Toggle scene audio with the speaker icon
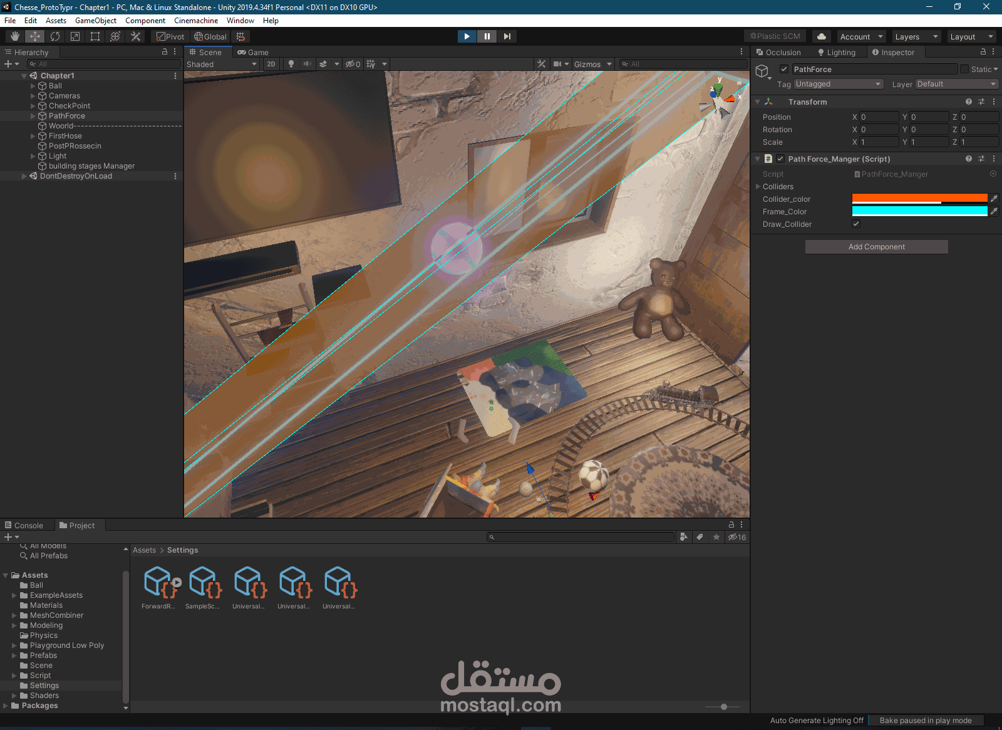This screenshot has width=1002, height=730. coord(307,64)
